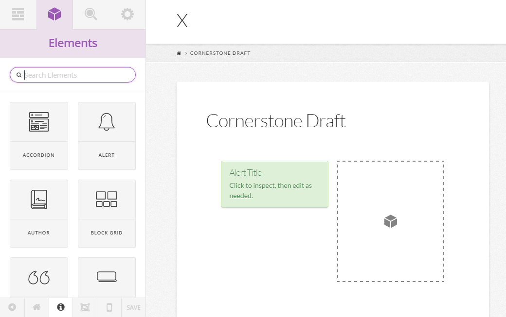The height and width of the screenshot is (317, 506).
Task: Choose the button-shaped element icon
Action: 107,277
